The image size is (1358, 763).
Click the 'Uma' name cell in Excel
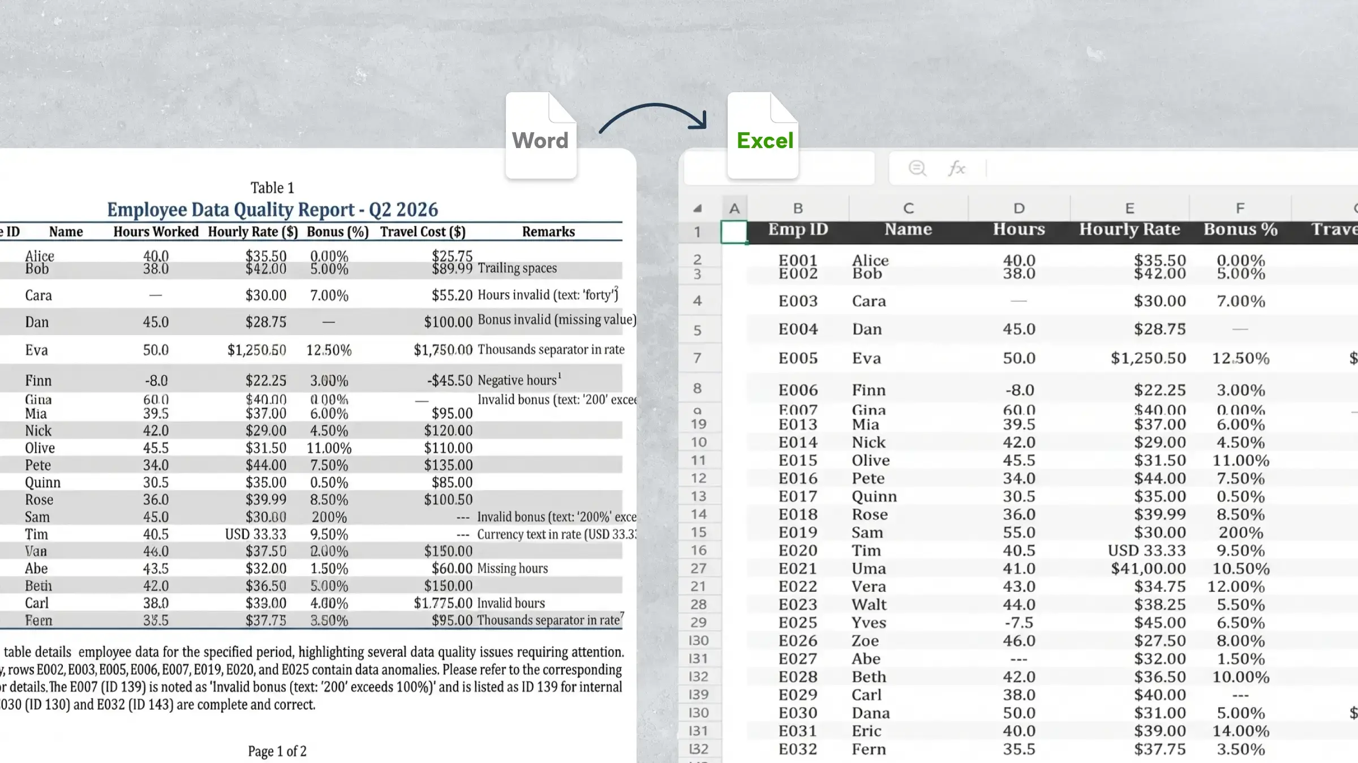pyautogui.click(x=869, y=569)
